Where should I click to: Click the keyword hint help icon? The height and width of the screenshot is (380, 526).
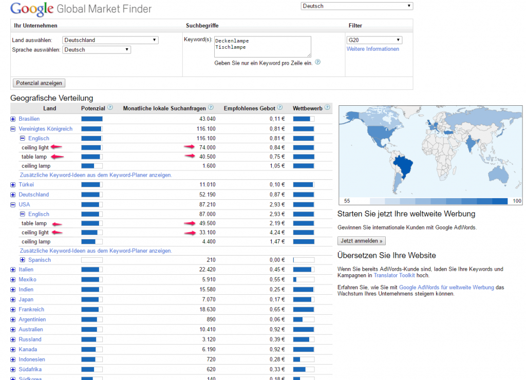tap(317, 62)
